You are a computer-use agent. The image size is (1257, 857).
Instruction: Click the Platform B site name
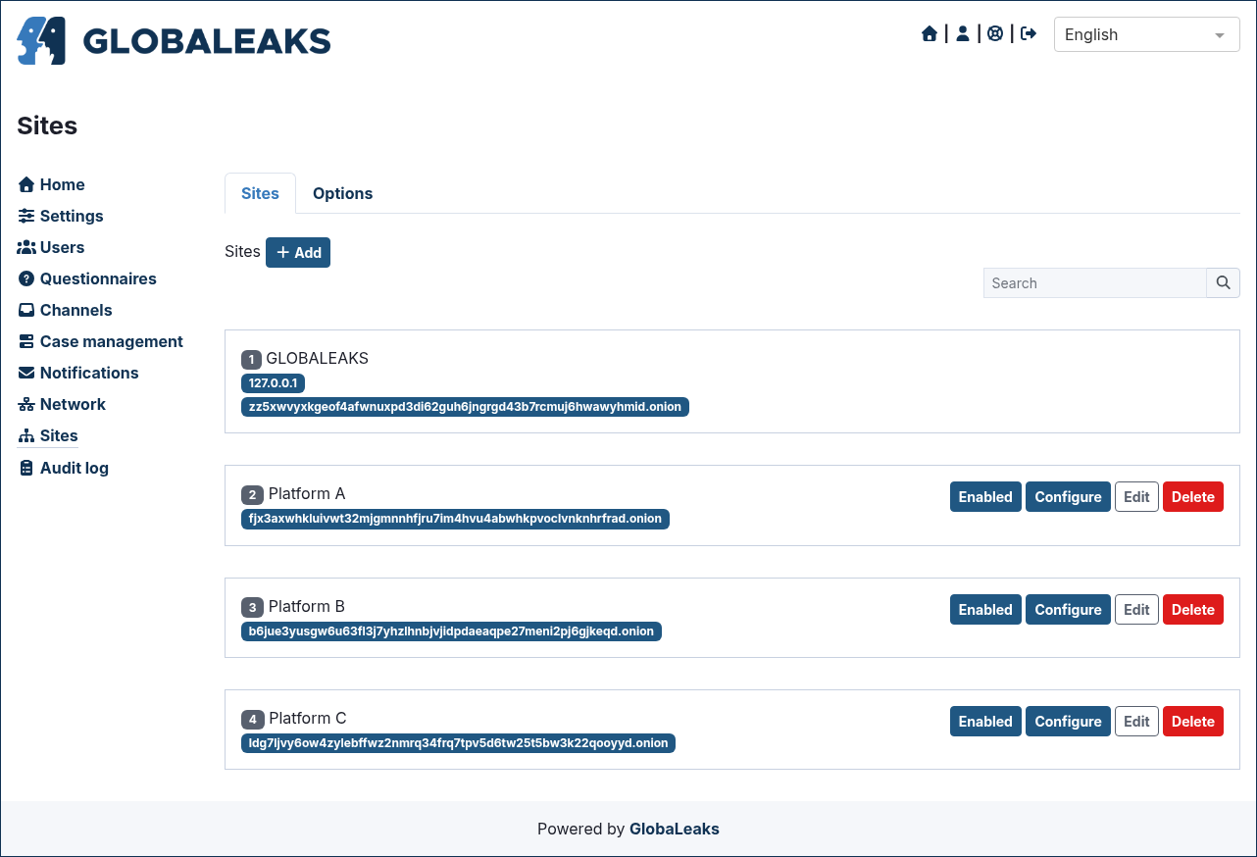(x=307, y=606)
